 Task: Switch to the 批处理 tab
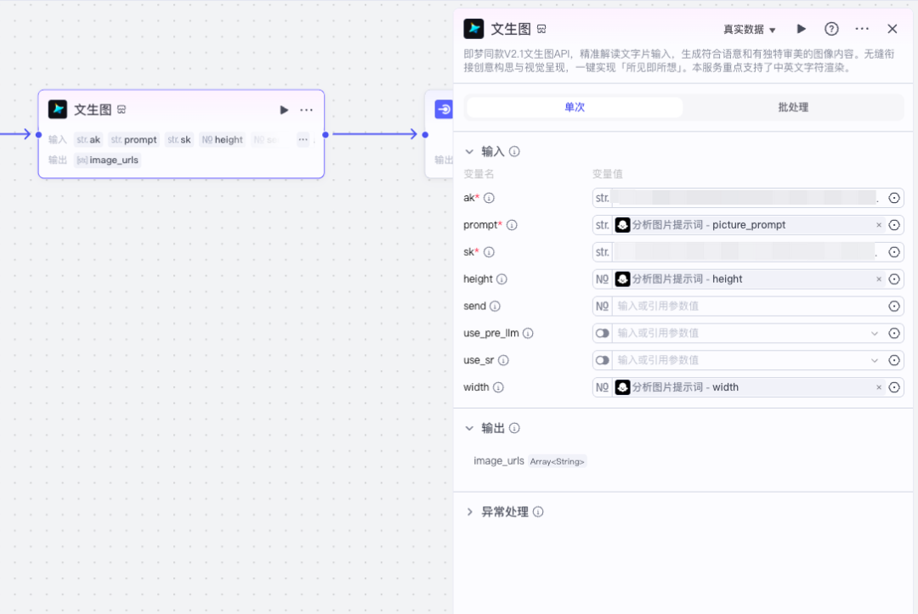(x=792, y=109)
